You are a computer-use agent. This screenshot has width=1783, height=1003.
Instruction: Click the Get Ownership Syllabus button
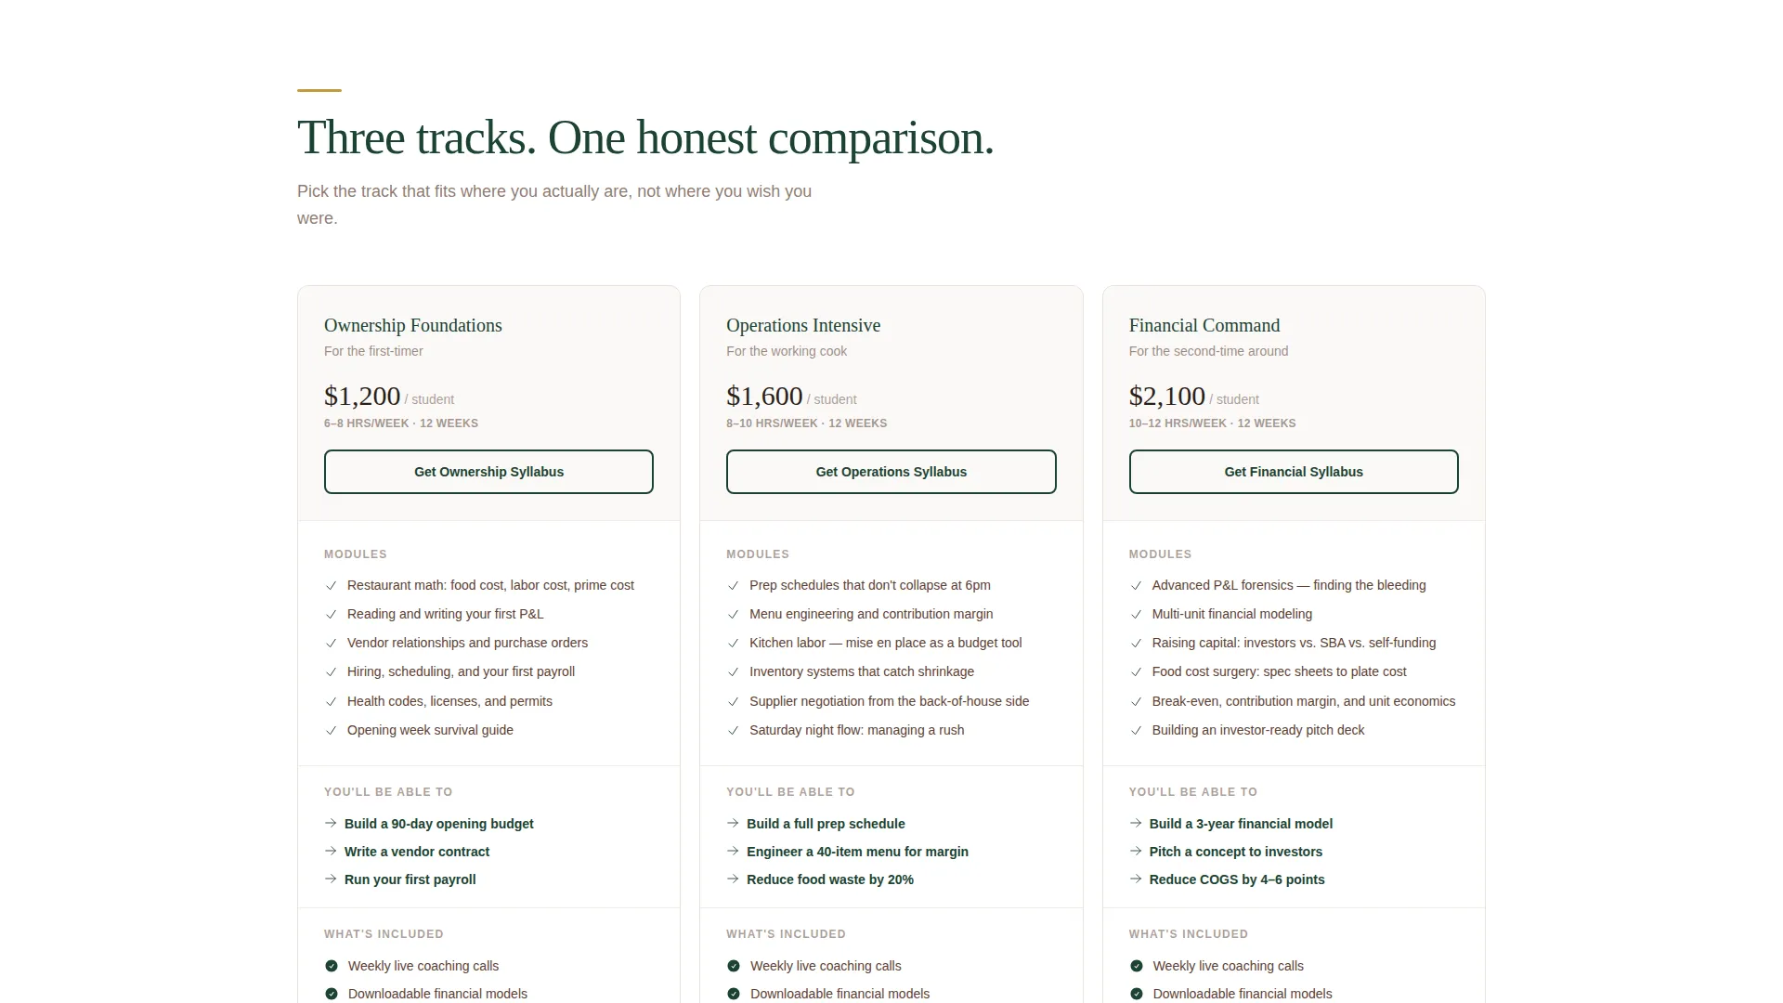pyautogui.click(x=488, y=472)
